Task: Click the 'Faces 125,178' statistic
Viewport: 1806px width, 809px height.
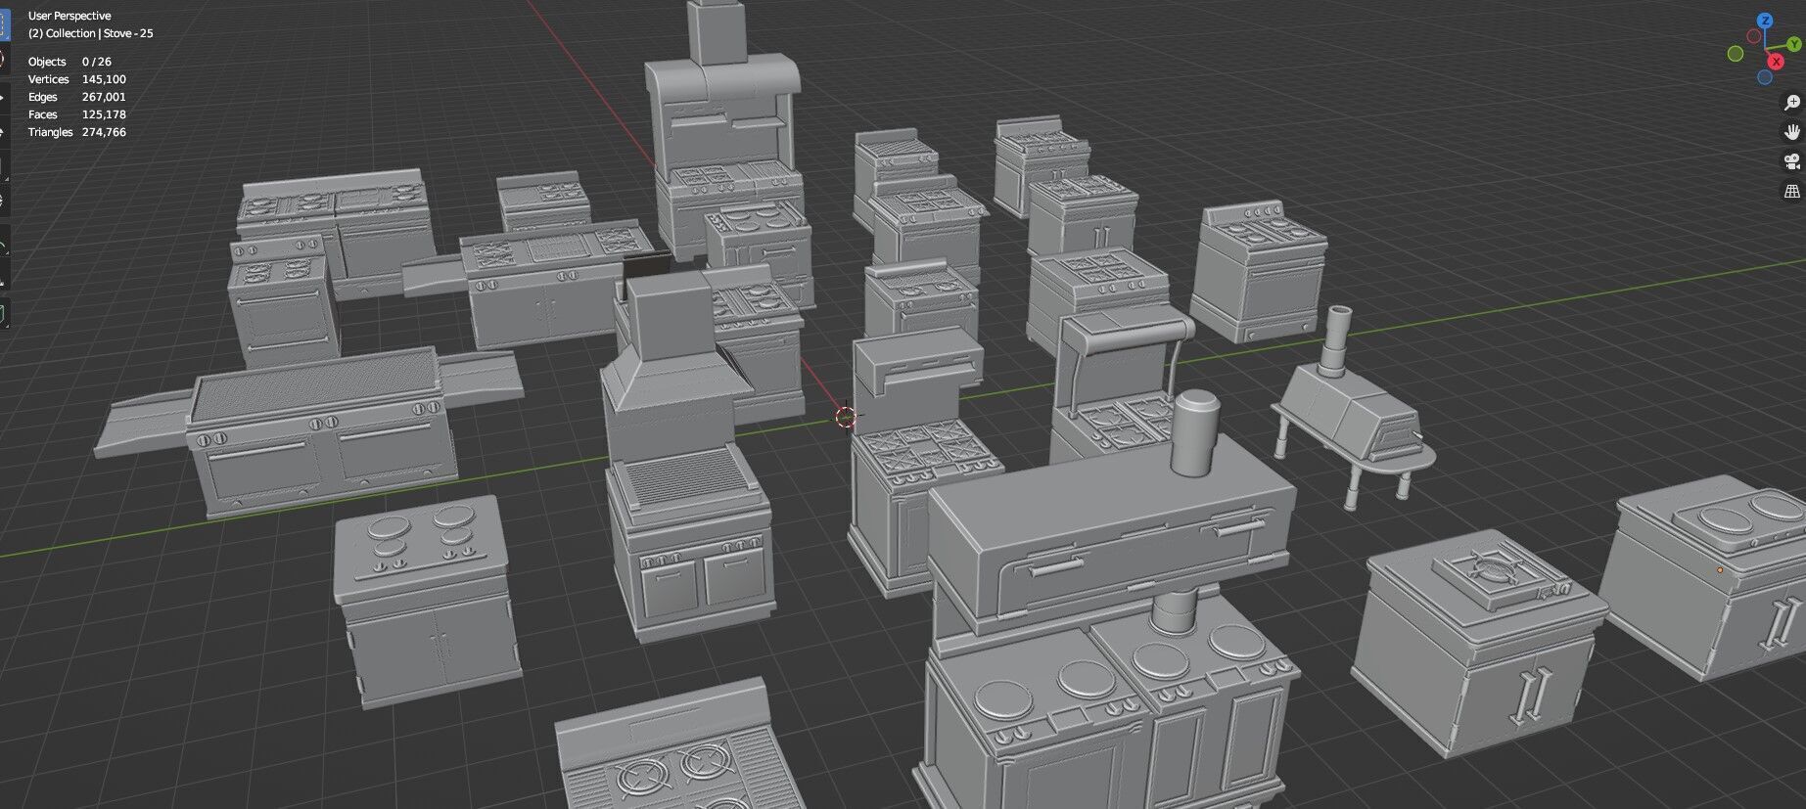Action: pyautogui.click(x=77, y=114)
